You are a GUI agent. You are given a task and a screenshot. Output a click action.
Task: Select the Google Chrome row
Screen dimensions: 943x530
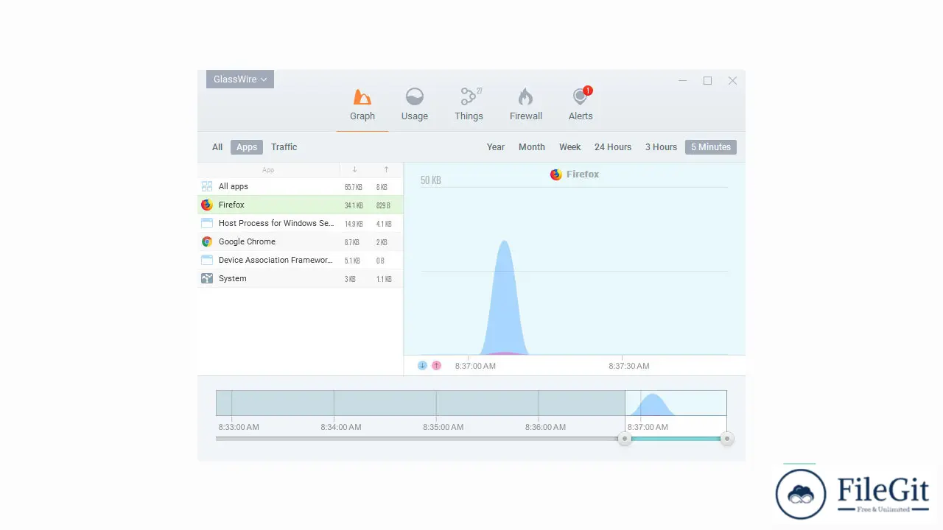[300, 242]
